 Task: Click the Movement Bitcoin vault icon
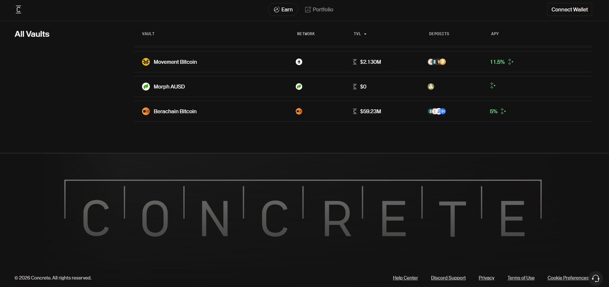[146, 62]
